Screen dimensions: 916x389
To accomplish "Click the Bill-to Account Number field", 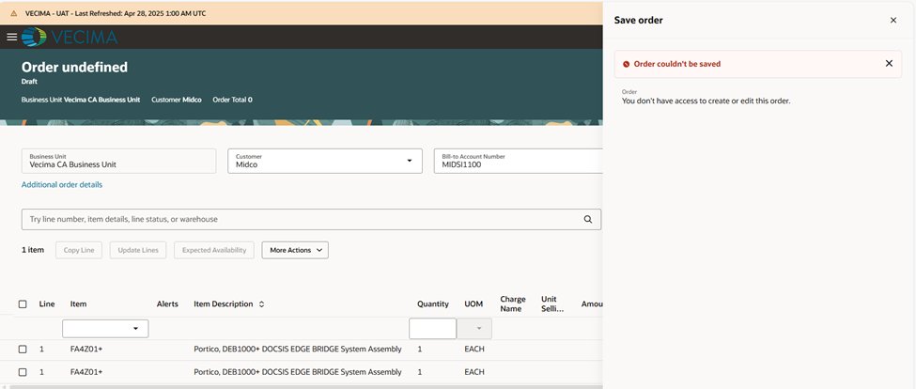I will 519,161.
